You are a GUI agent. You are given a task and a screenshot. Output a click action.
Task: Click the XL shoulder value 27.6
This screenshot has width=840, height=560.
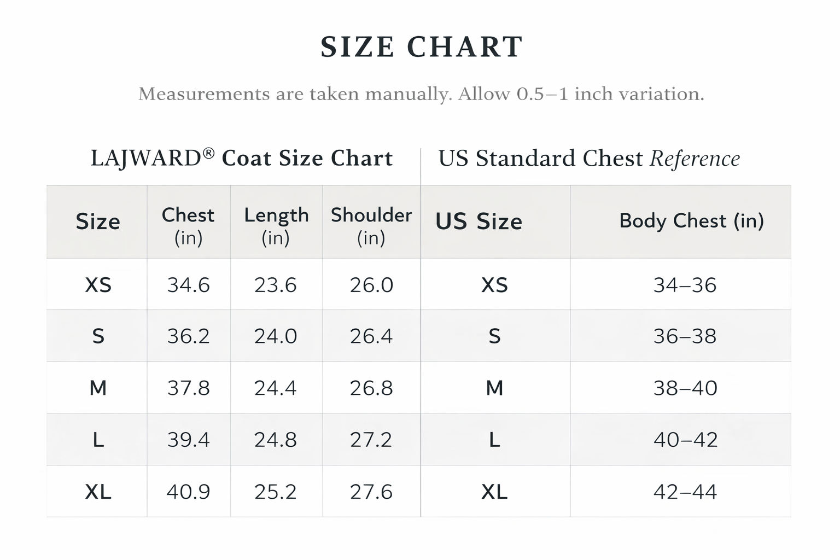pos(371,492)
